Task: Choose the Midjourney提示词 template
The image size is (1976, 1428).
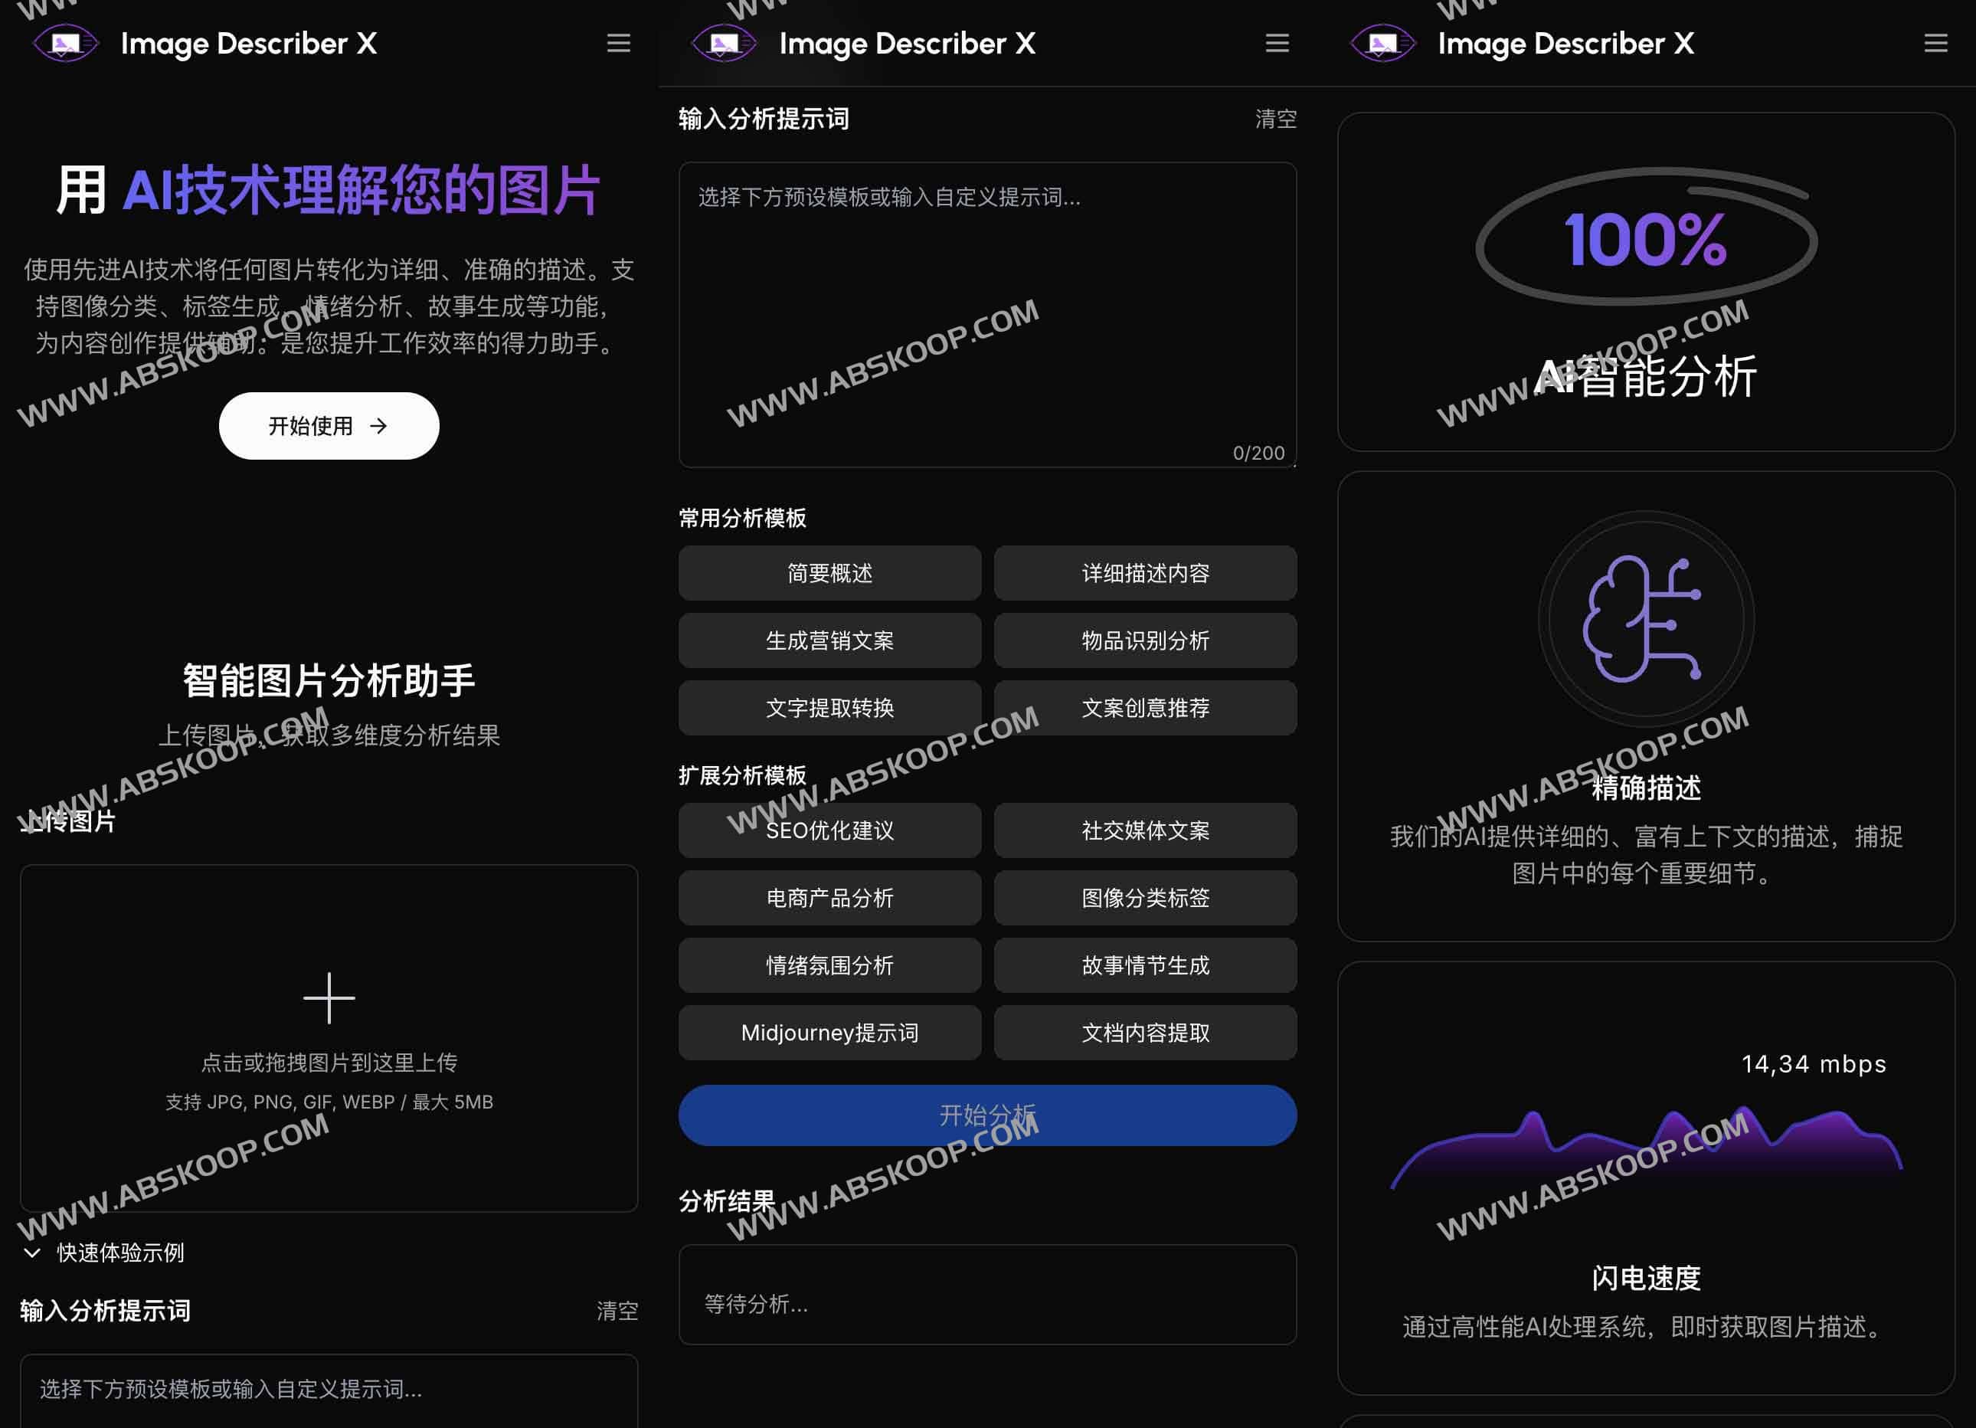Action: click(829, 1033)
